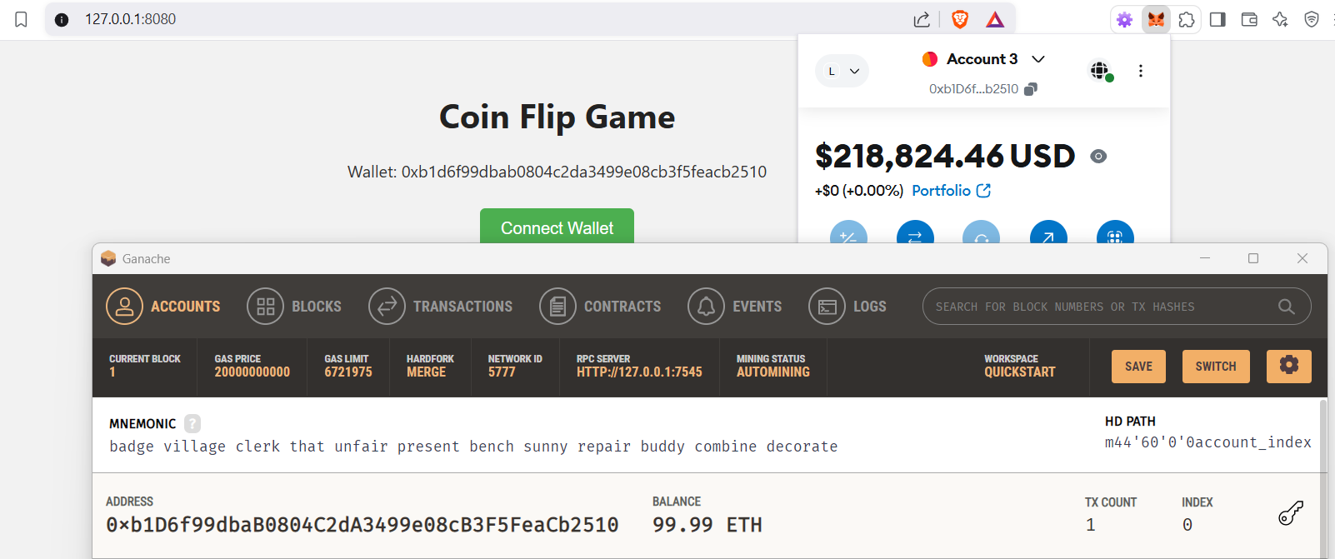Click the key icon on the account row
Image resolution: width=1335 pixels, height=559 pixels.
tap(1291, 513)
